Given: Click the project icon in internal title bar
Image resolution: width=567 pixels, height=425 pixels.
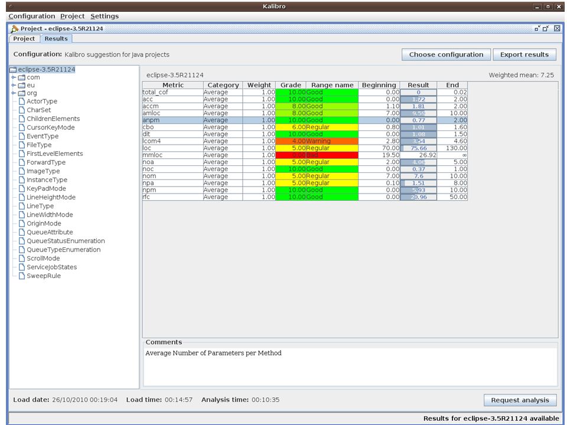Looking at the screenshot, I should pyautogui.click(x=15, y=28).
